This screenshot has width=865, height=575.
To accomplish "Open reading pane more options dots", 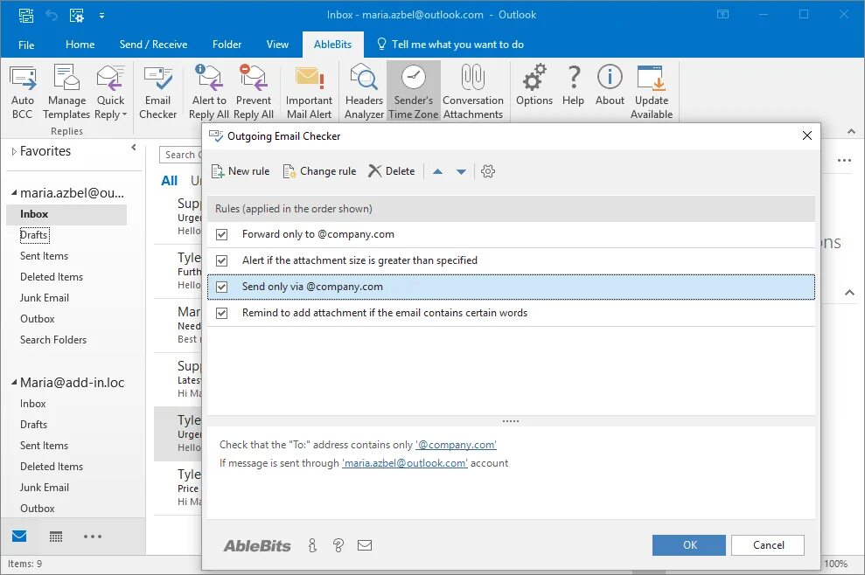I will [x=844, y=161].
